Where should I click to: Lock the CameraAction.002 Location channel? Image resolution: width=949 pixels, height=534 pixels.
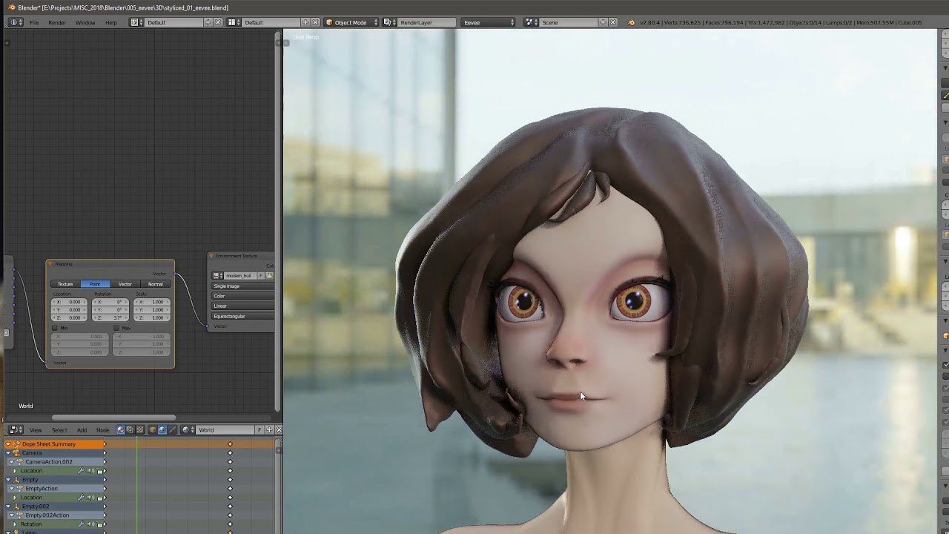click(99, 471)
